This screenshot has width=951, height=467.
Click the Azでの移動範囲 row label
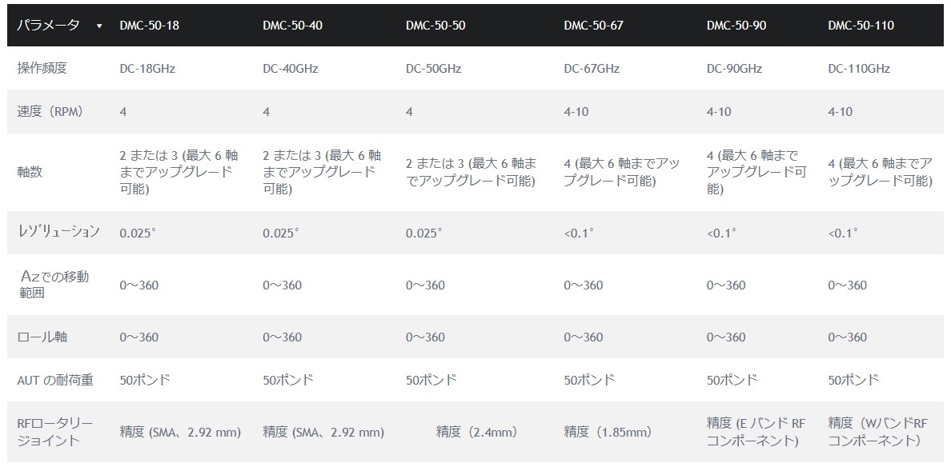point(54,285)
